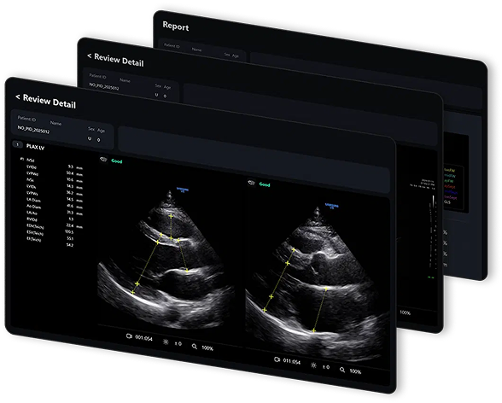Select the LA/Ao measurement label
Viewport: 502px width, 403px height.
pos(32,213)
